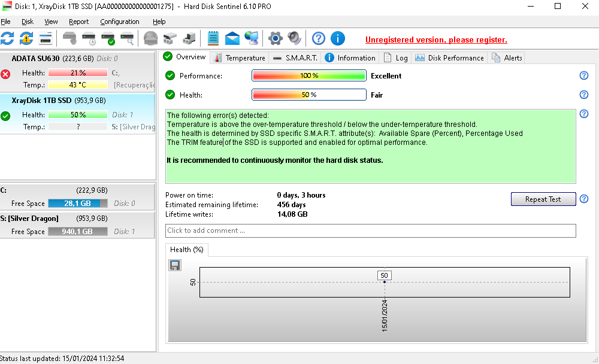
Task: Click the 'Fair' health rating text
Action: (377, 95)
